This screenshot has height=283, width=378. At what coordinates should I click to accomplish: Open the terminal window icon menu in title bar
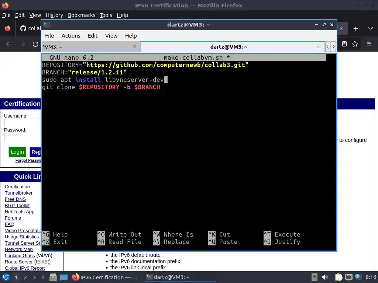(47, 25)
